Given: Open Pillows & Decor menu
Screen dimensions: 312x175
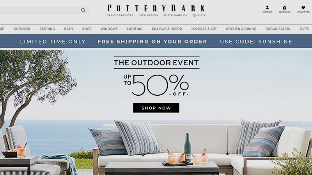Looking at the screenshot, I should point(167,29).
